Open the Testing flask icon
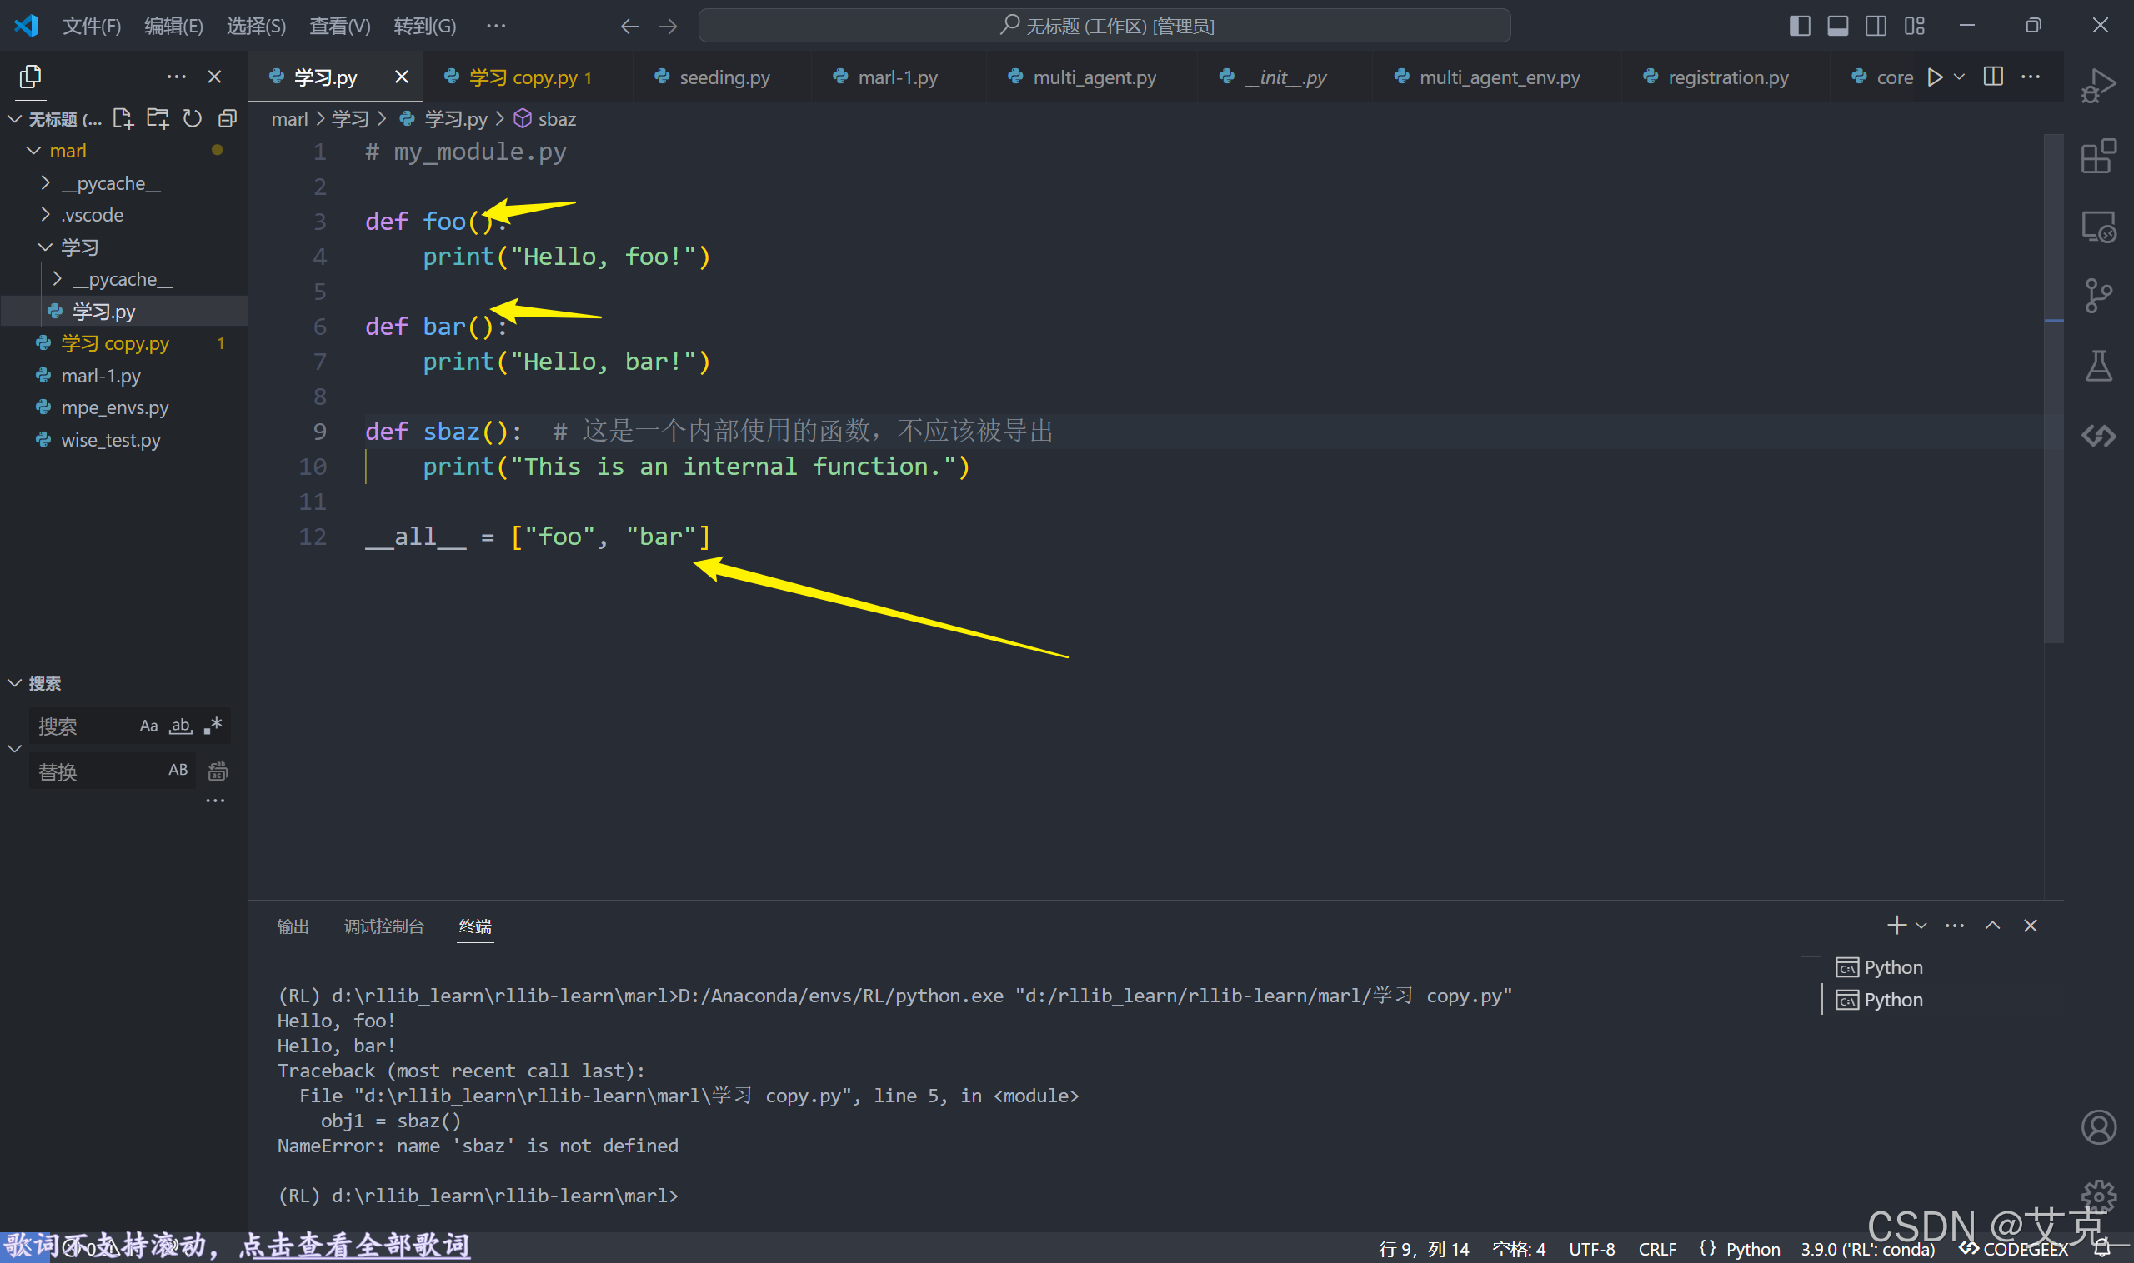Screen dimensions: 2134x1263 (2097, 366)
